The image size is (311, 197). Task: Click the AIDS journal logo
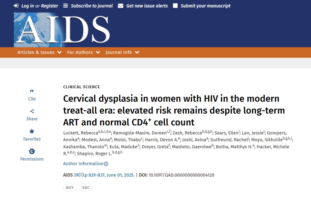(62, 30)
